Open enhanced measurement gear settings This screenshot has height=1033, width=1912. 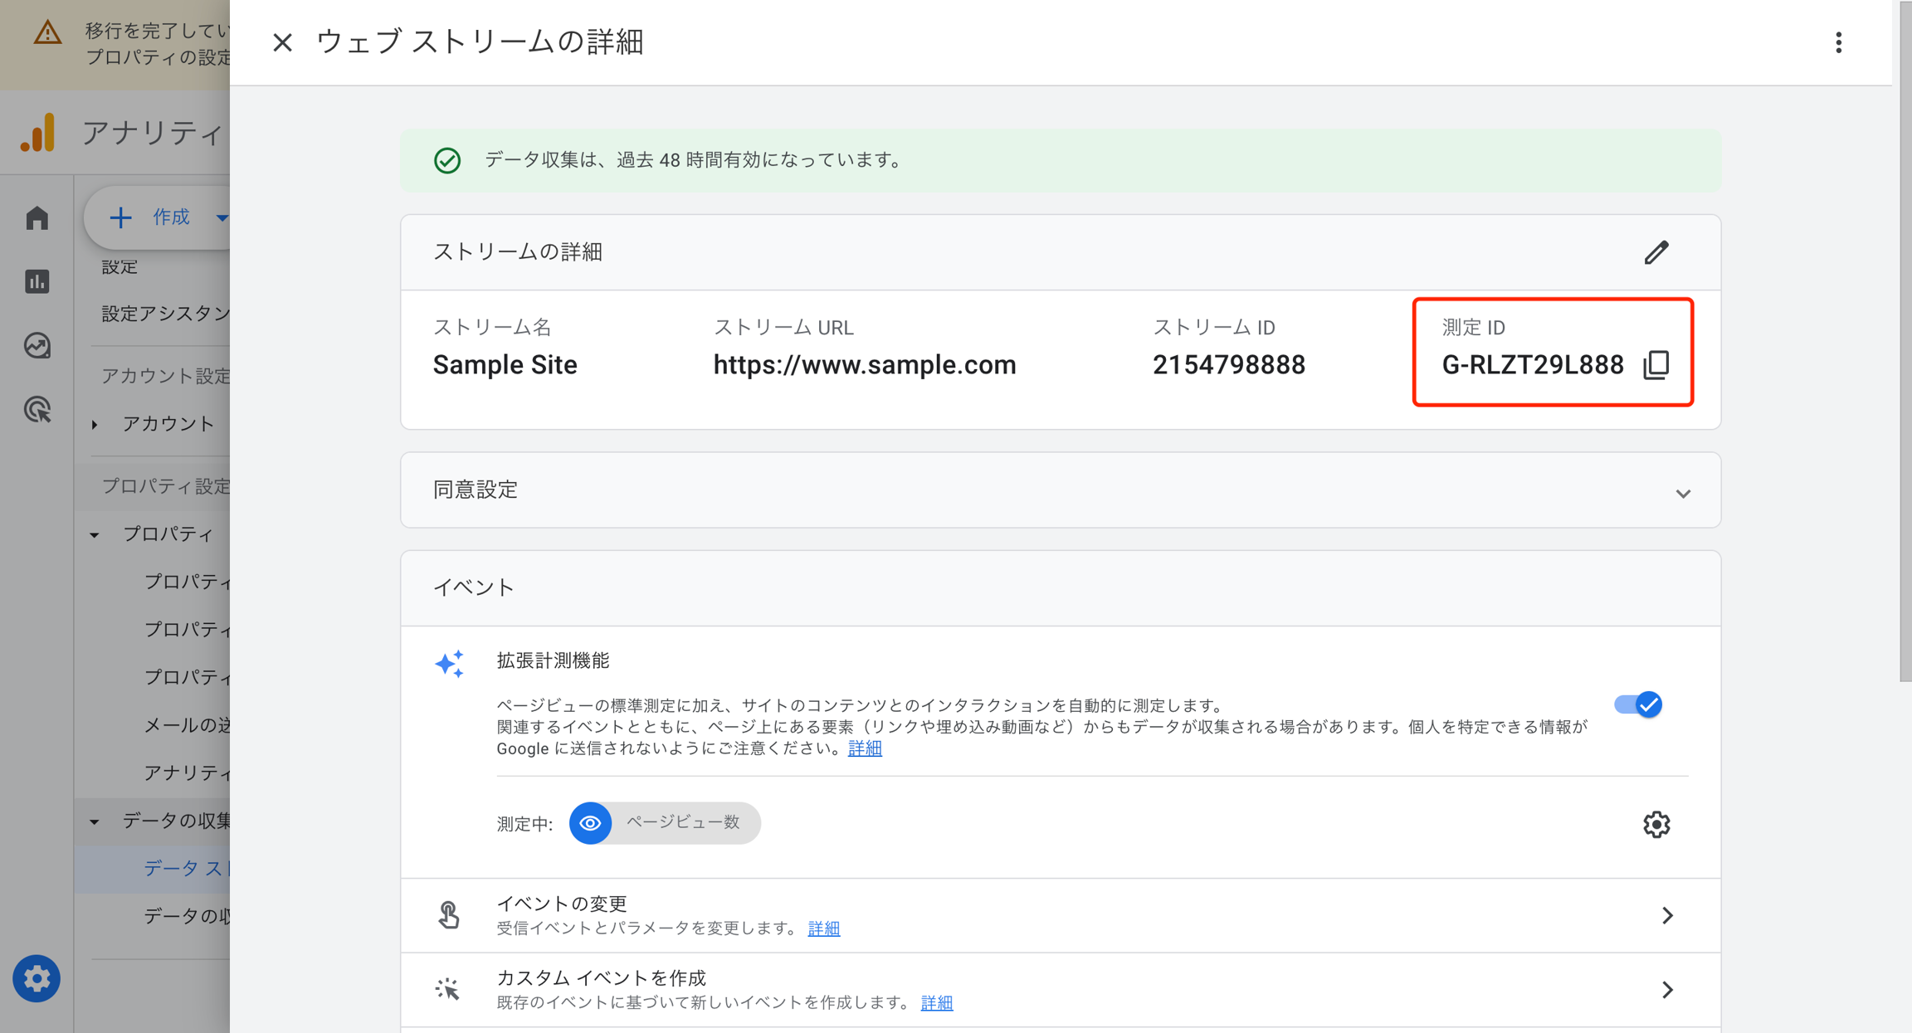tap(1656, 824)
